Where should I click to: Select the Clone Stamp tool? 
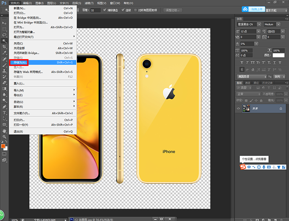(4, 71)
